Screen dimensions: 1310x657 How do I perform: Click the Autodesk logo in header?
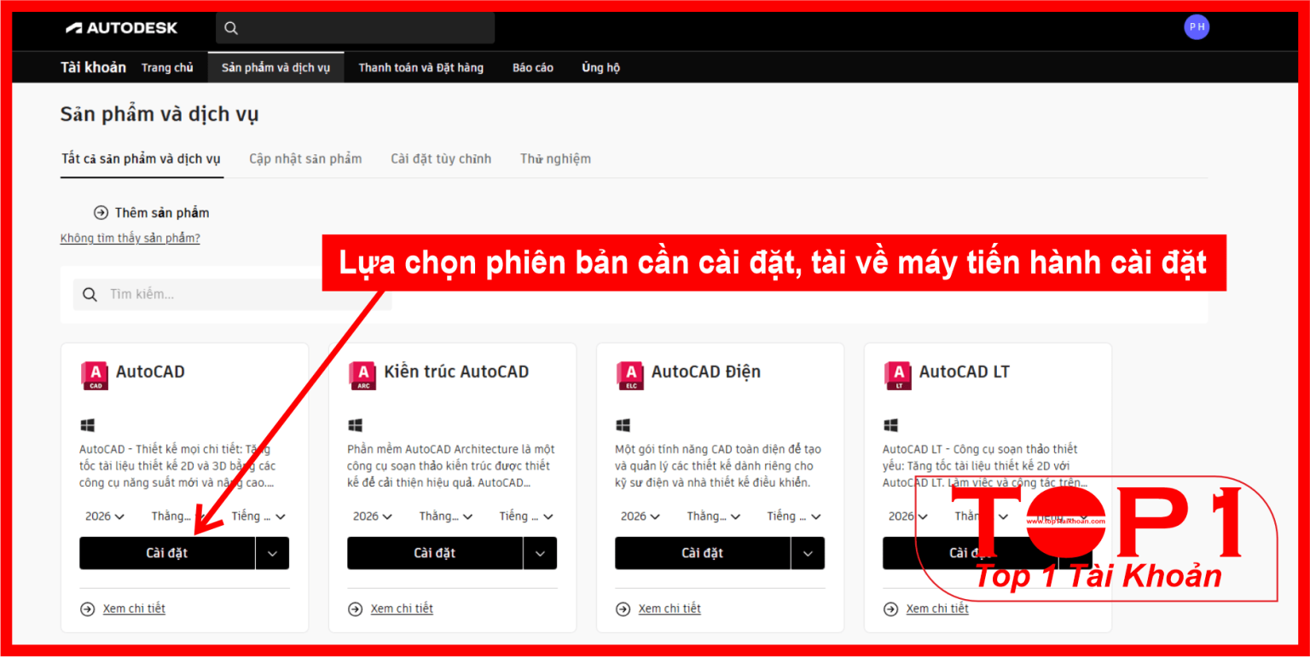(122, 28)
